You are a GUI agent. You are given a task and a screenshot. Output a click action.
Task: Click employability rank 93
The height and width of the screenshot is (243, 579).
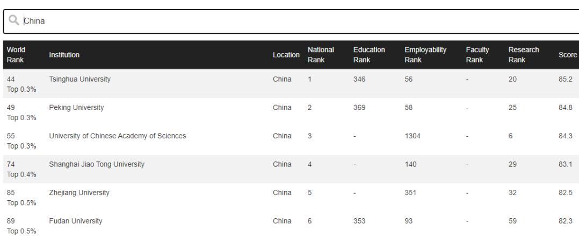[409, 221]
